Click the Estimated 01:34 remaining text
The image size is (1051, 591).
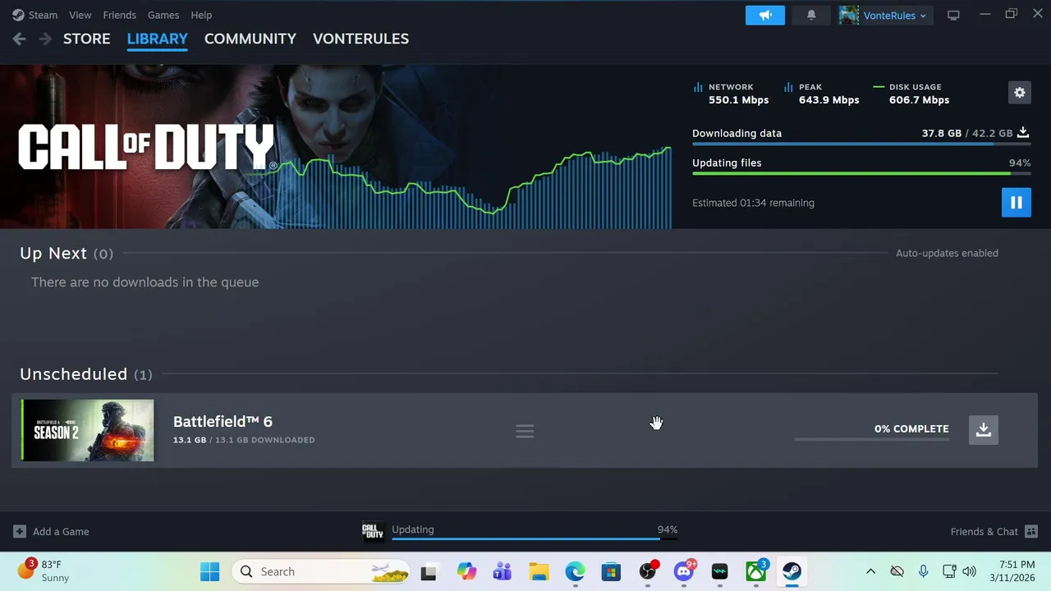tap(753, 203)
